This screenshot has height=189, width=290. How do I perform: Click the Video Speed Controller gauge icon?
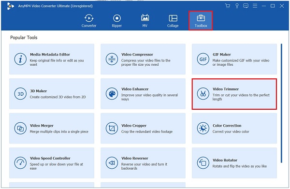(20, 163)
